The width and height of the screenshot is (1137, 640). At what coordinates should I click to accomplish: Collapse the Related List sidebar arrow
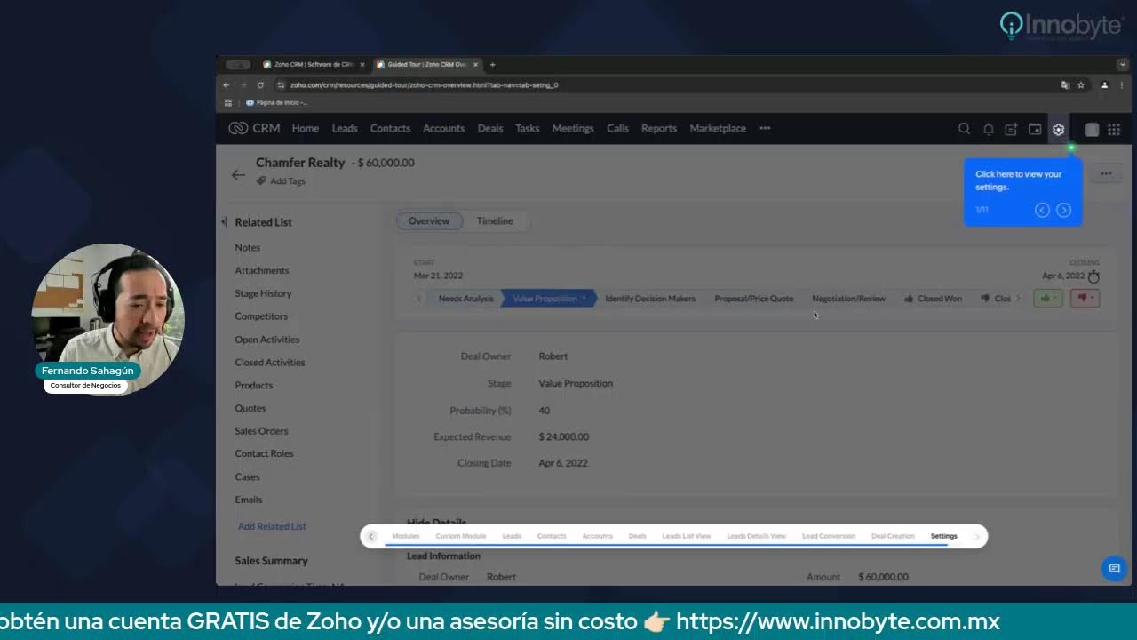click(224, 222)
